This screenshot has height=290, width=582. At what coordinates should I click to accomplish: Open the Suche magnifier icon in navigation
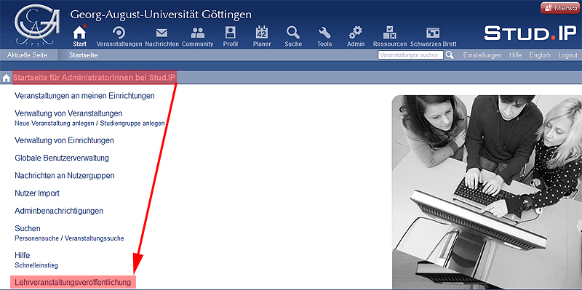(293, 33)
